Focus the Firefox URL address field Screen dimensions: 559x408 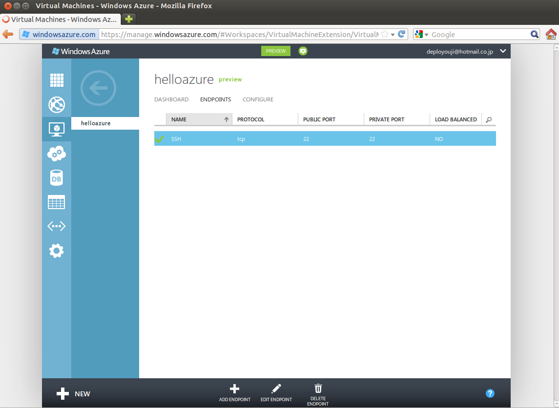click(x=240, y=35)
